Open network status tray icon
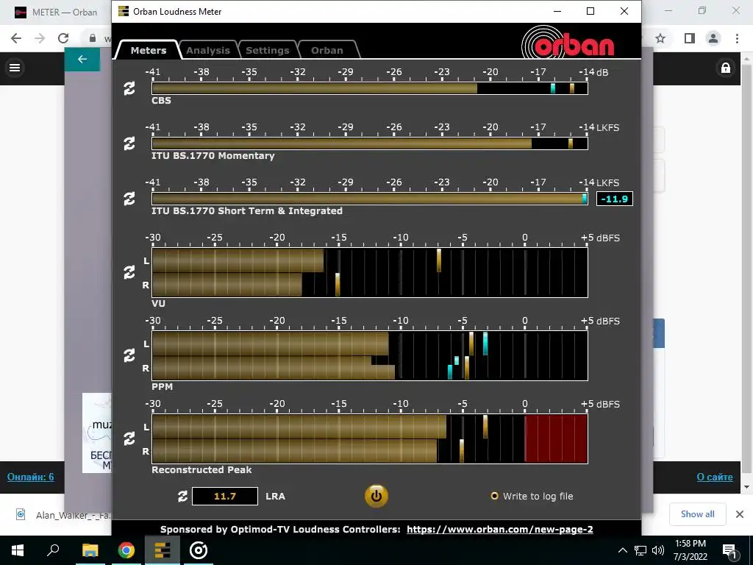753x565 pixels. [640, 550]
